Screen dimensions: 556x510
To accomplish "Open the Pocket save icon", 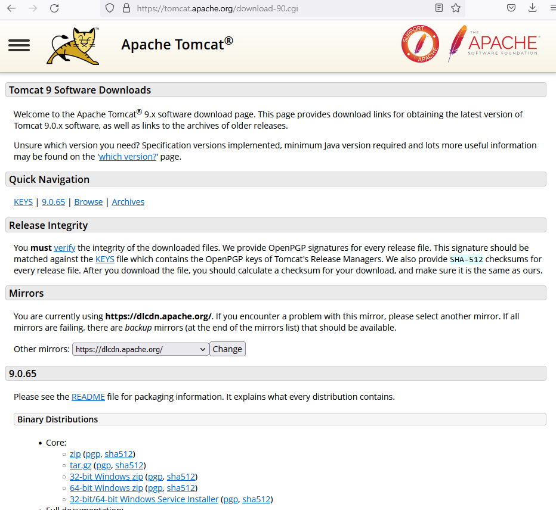I will (511, 8).
